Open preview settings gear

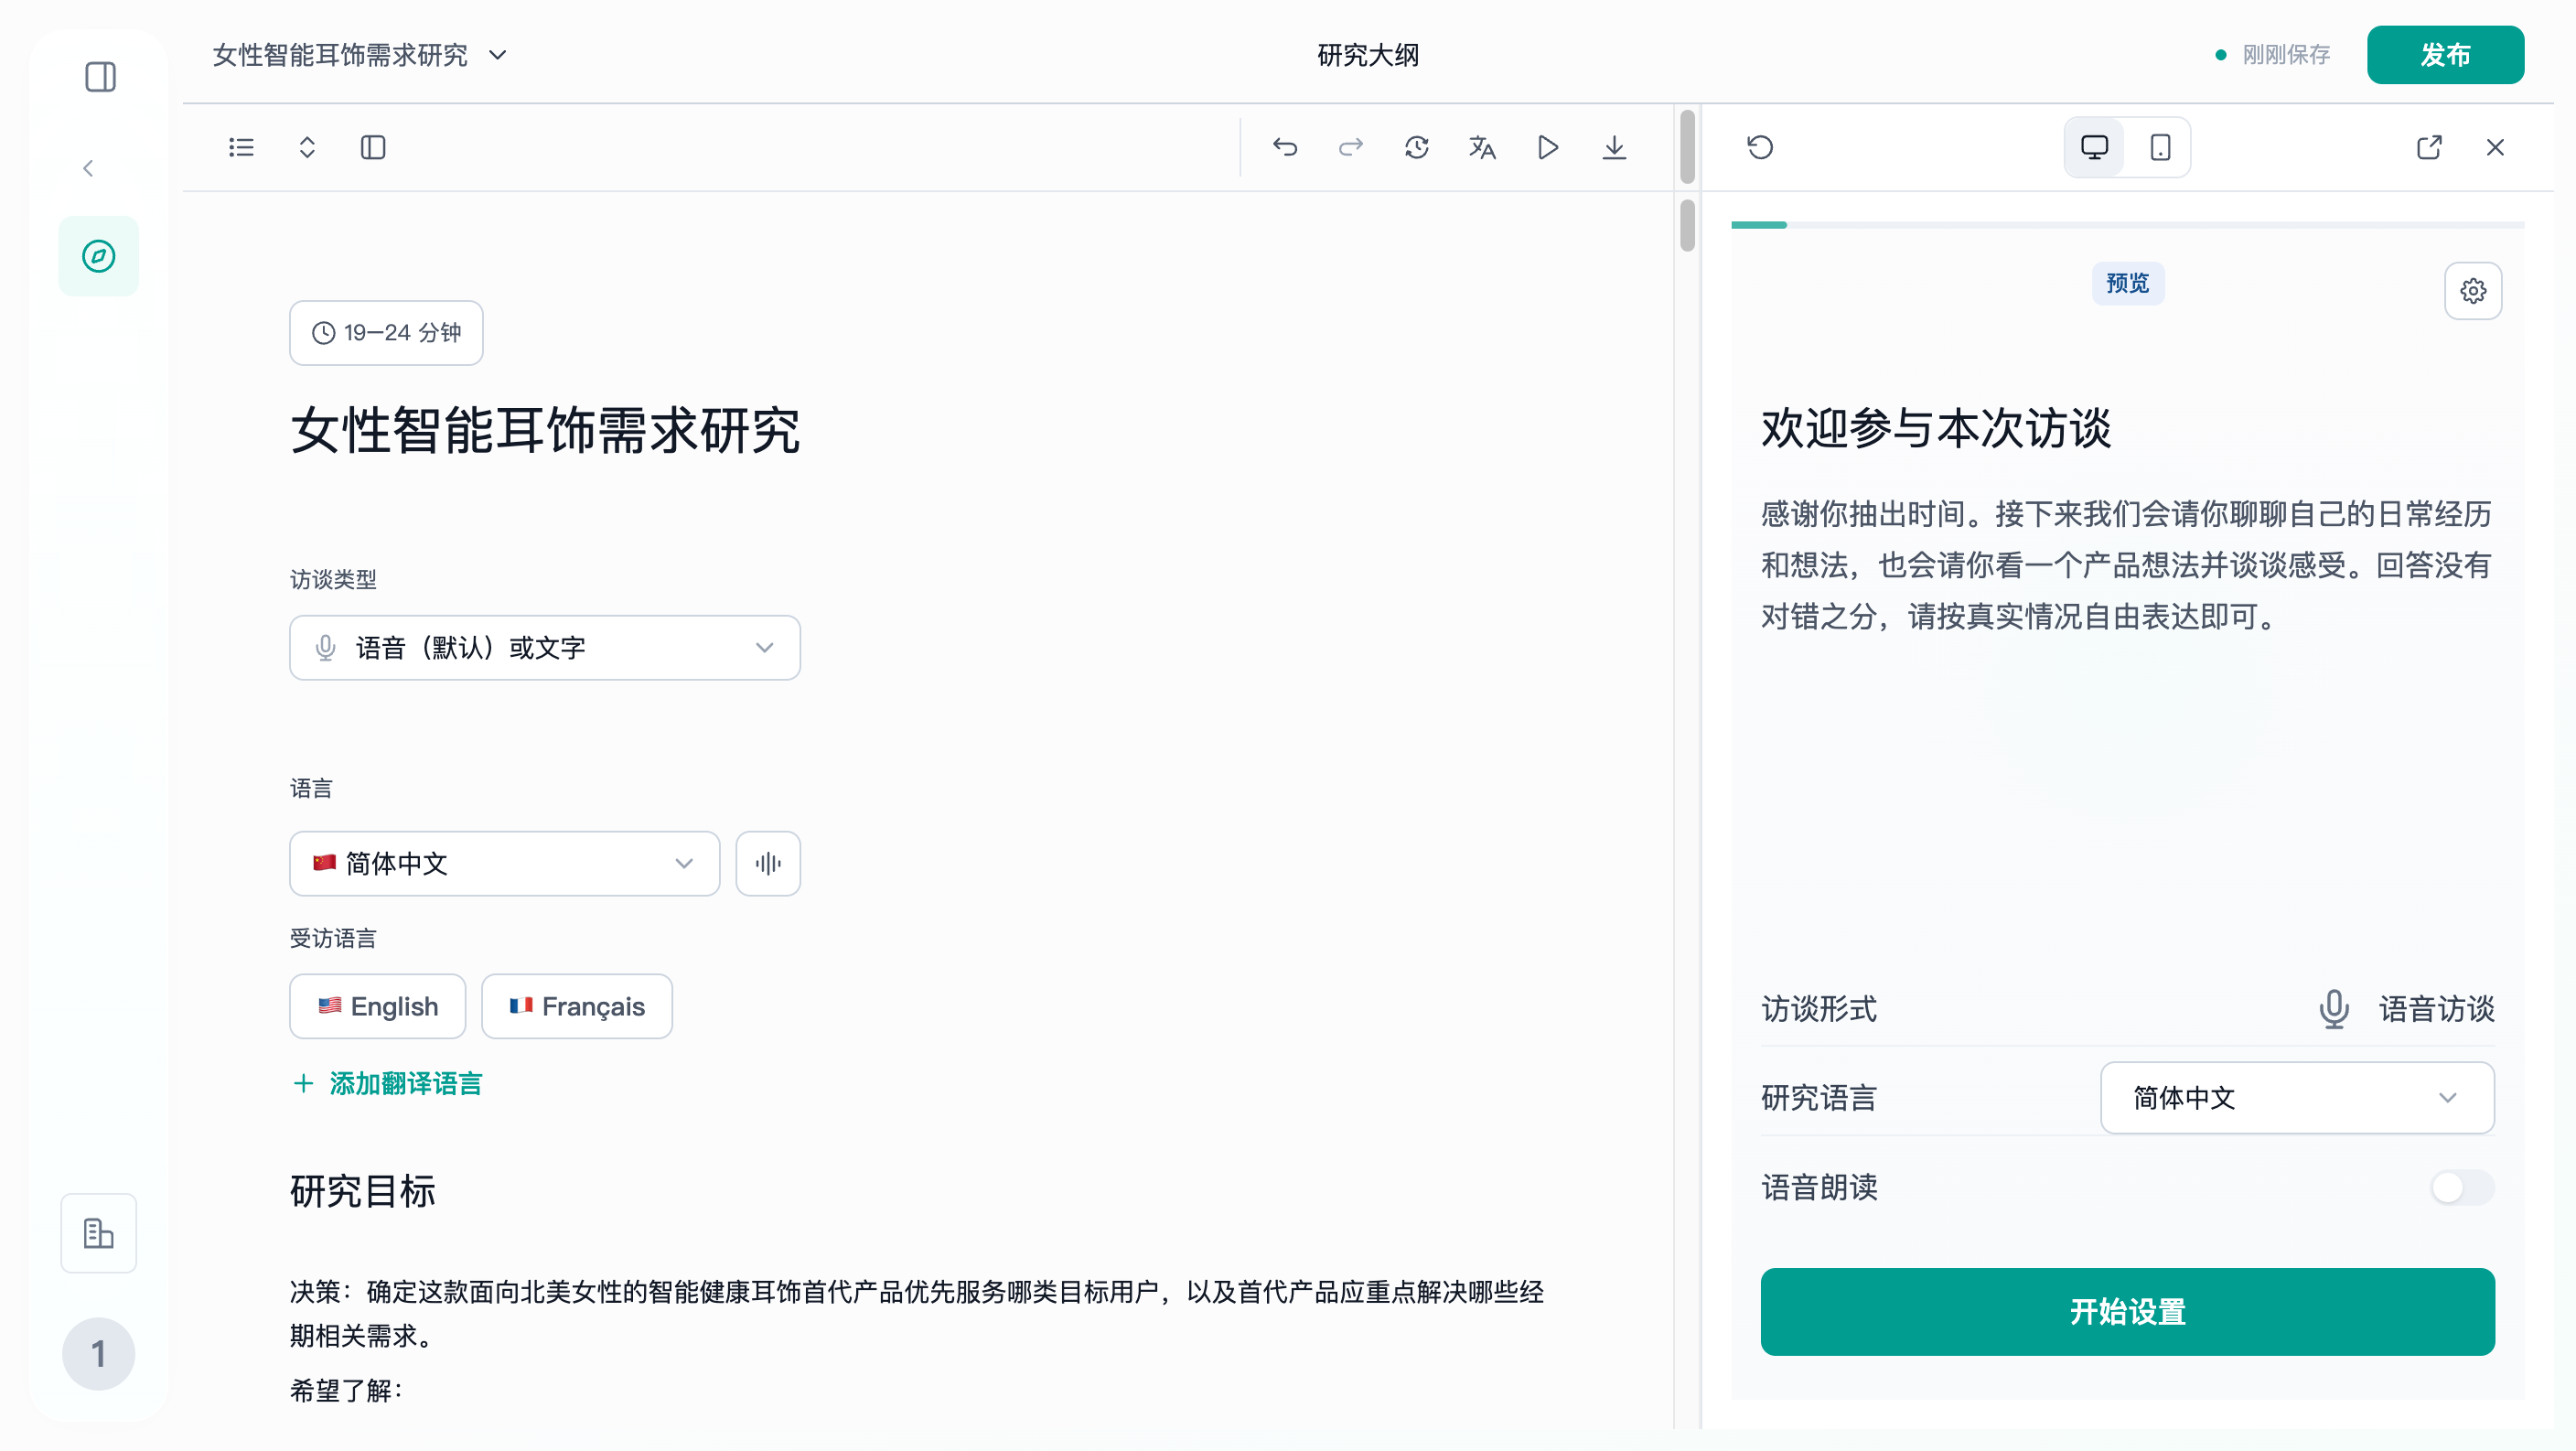click(x=2473, y=291)
